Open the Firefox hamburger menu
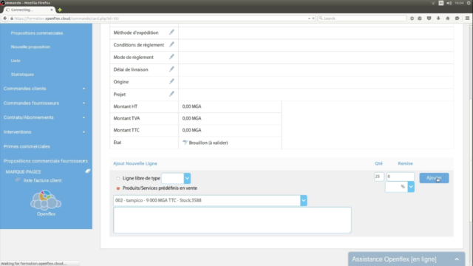This screenshot has height=266, width=473. (x=467, y=18)
